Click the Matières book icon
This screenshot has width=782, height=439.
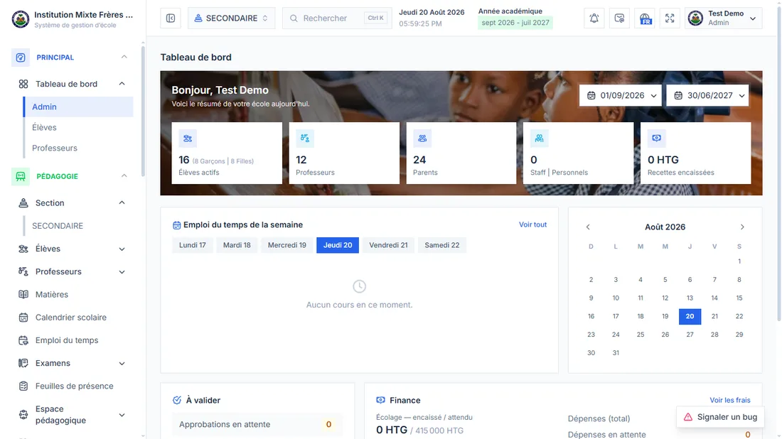click(x=23, y=295)
